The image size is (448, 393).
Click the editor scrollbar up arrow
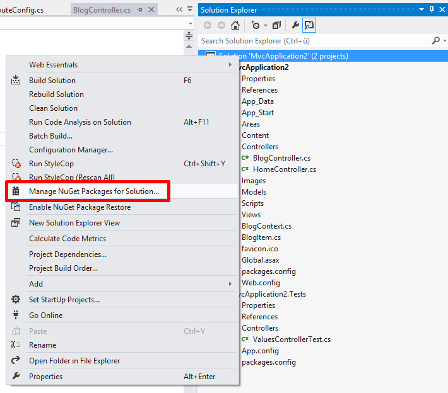pos(189,47)
